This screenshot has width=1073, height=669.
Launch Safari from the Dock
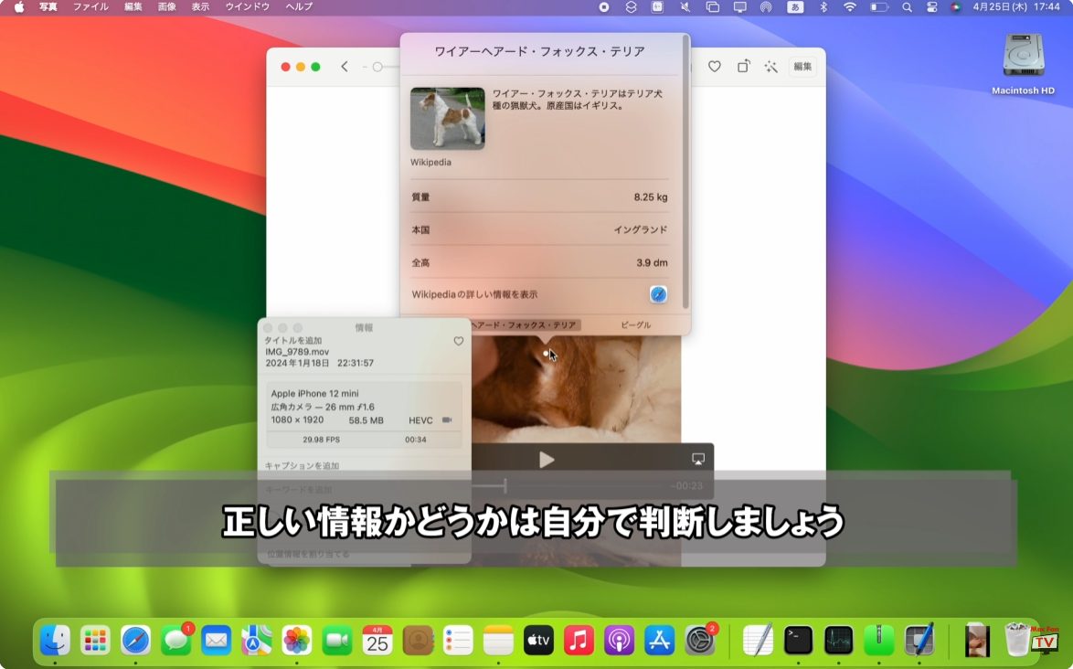[135, 641]
